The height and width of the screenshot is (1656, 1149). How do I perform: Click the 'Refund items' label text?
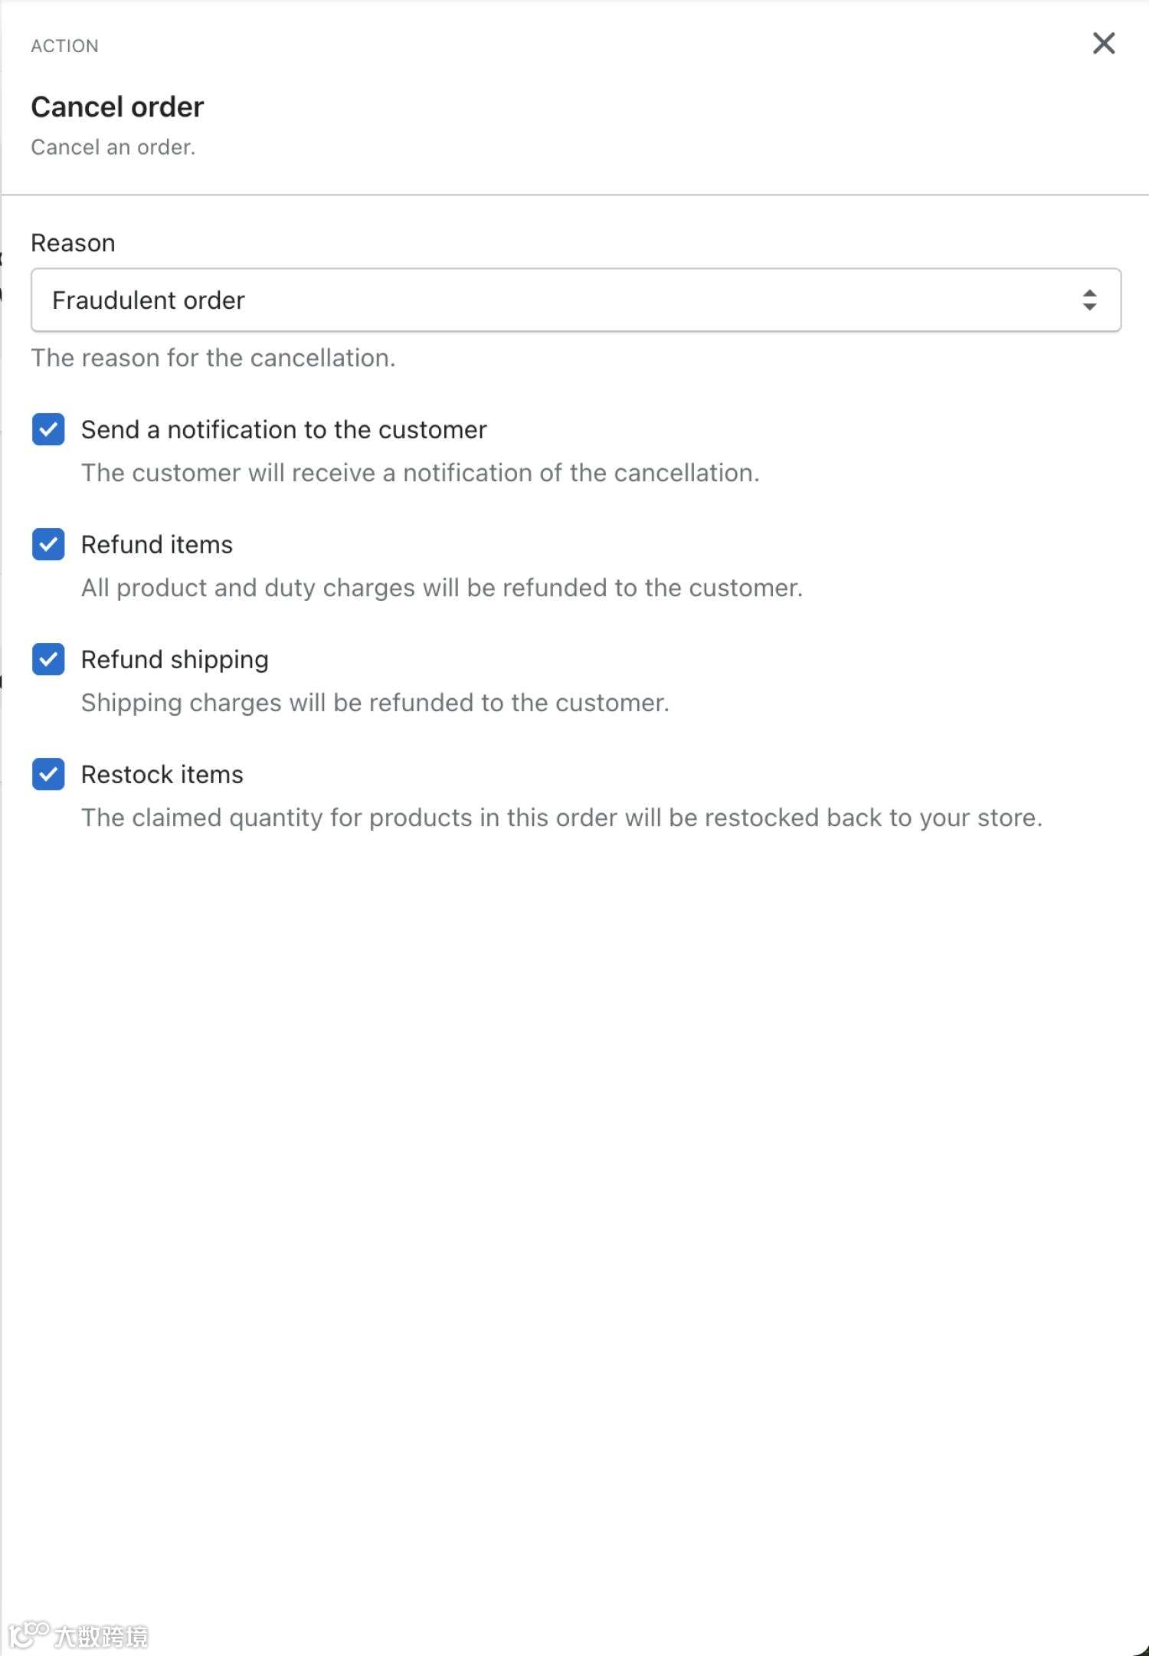(x=156, y=545)
